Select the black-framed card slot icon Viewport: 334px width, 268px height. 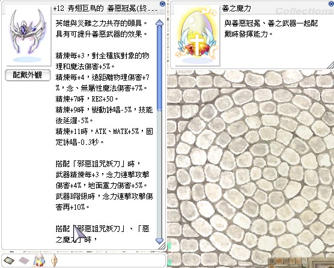9,260
